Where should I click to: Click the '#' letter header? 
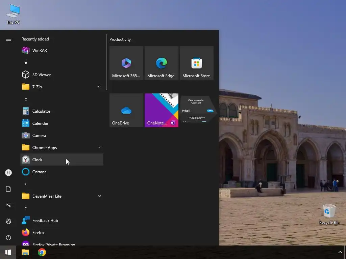(26, 63)
